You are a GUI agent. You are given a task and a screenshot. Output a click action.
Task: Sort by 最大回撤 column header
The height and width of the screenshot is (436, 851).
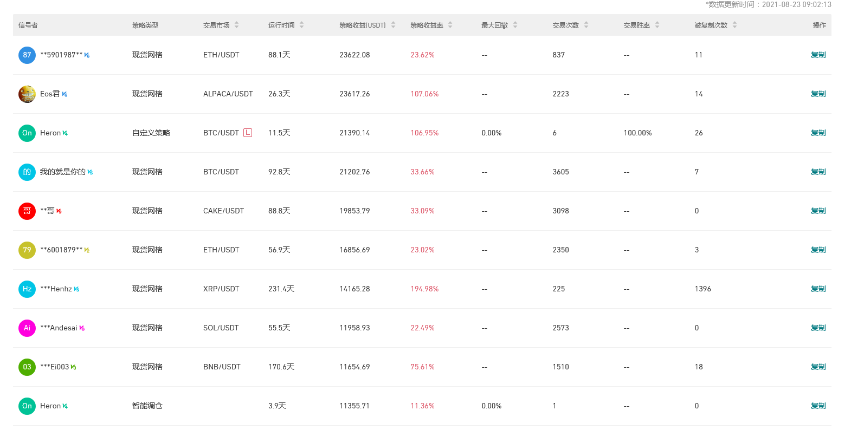pyautogui.click(x=515, y=25)
